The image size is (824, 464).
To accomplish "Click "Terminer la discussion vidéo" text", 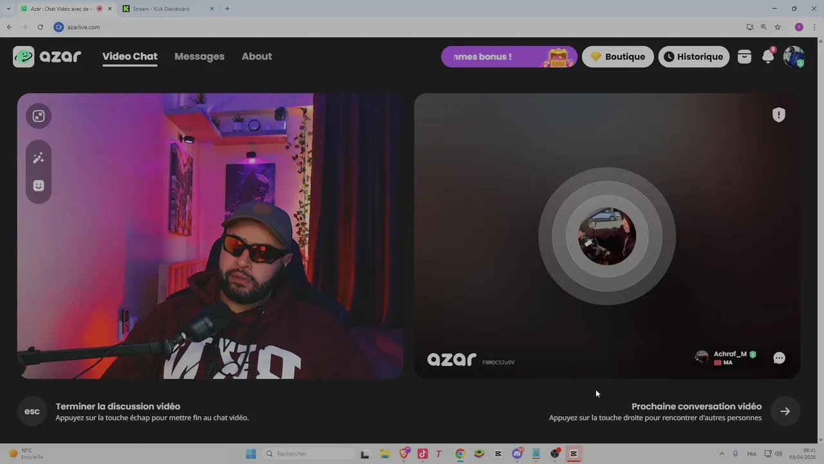I will 118,407.
